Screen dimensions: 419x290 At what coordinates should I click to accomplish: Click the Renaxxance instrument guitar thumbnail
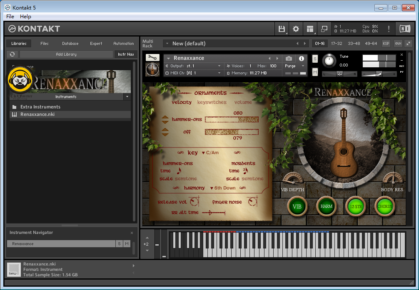point(152,69)
